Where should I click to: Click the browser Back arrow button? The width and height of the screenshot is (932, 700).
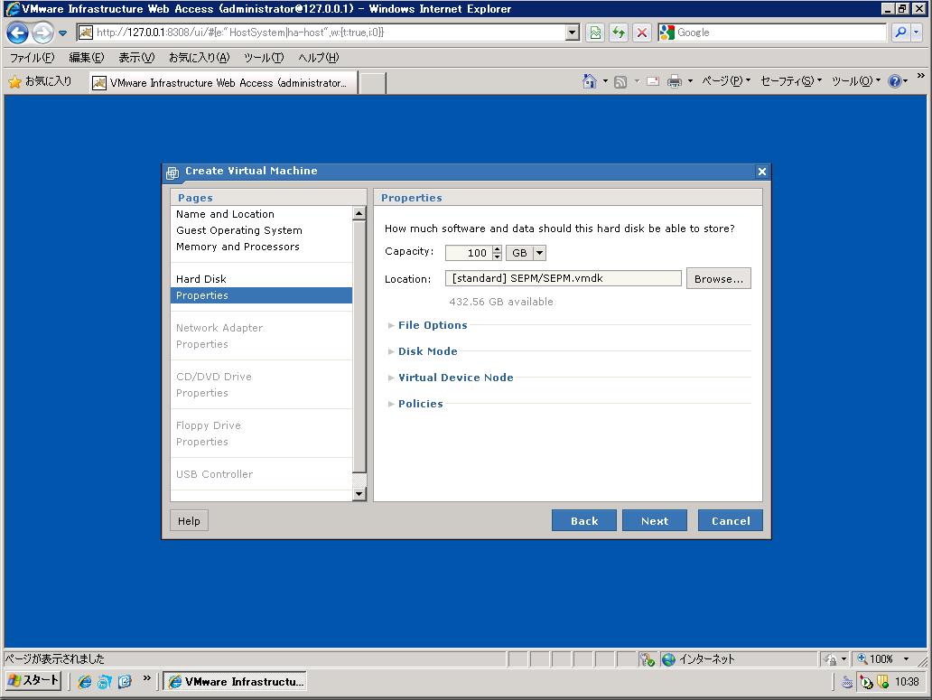[x=17, y=33]
